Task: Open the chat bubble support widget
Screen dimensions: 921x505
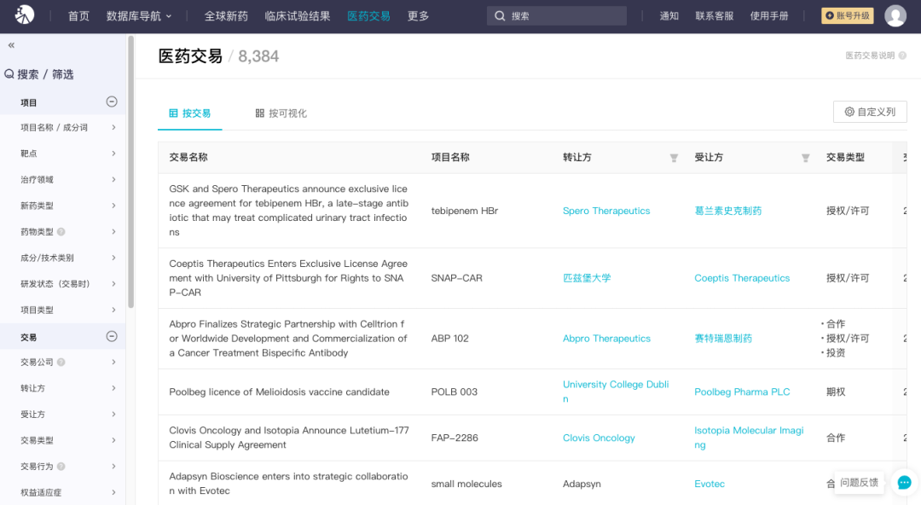Action: click(905, 483)
